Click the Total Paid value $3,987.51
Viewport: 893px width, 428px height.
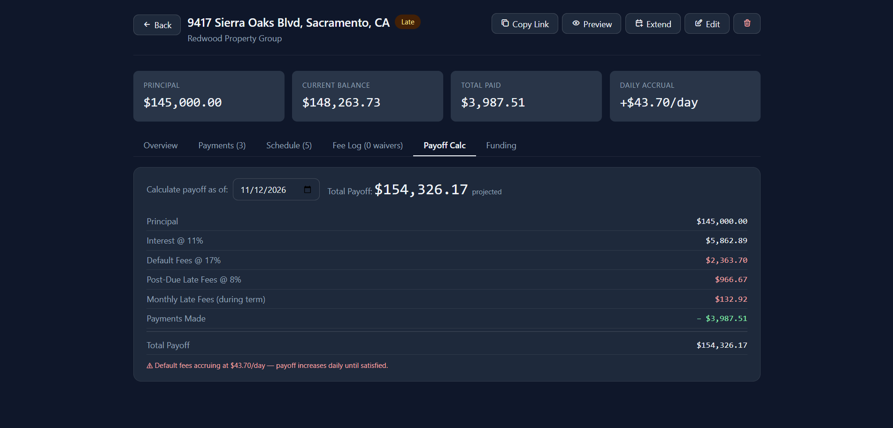tap(493, 102)
